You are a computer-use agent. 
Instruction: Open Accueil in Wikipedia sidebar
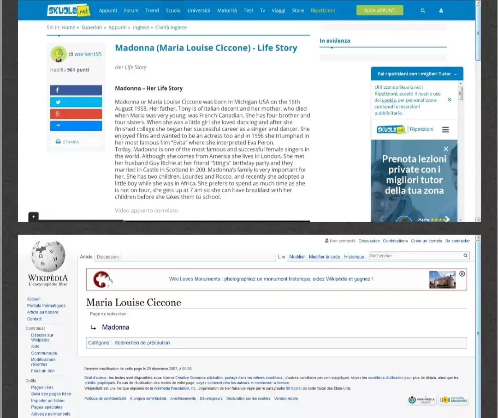click(x=34, y=299)
